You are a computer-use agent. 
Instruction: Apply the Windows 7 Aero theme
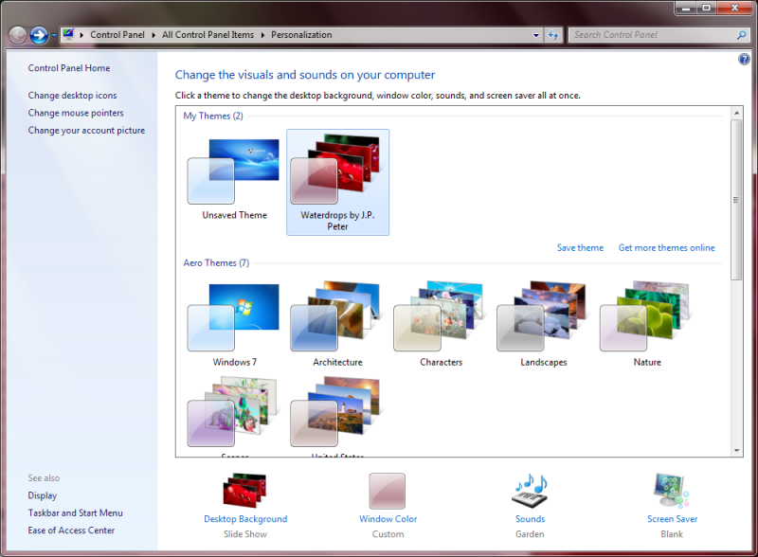(x=233, y=317)
